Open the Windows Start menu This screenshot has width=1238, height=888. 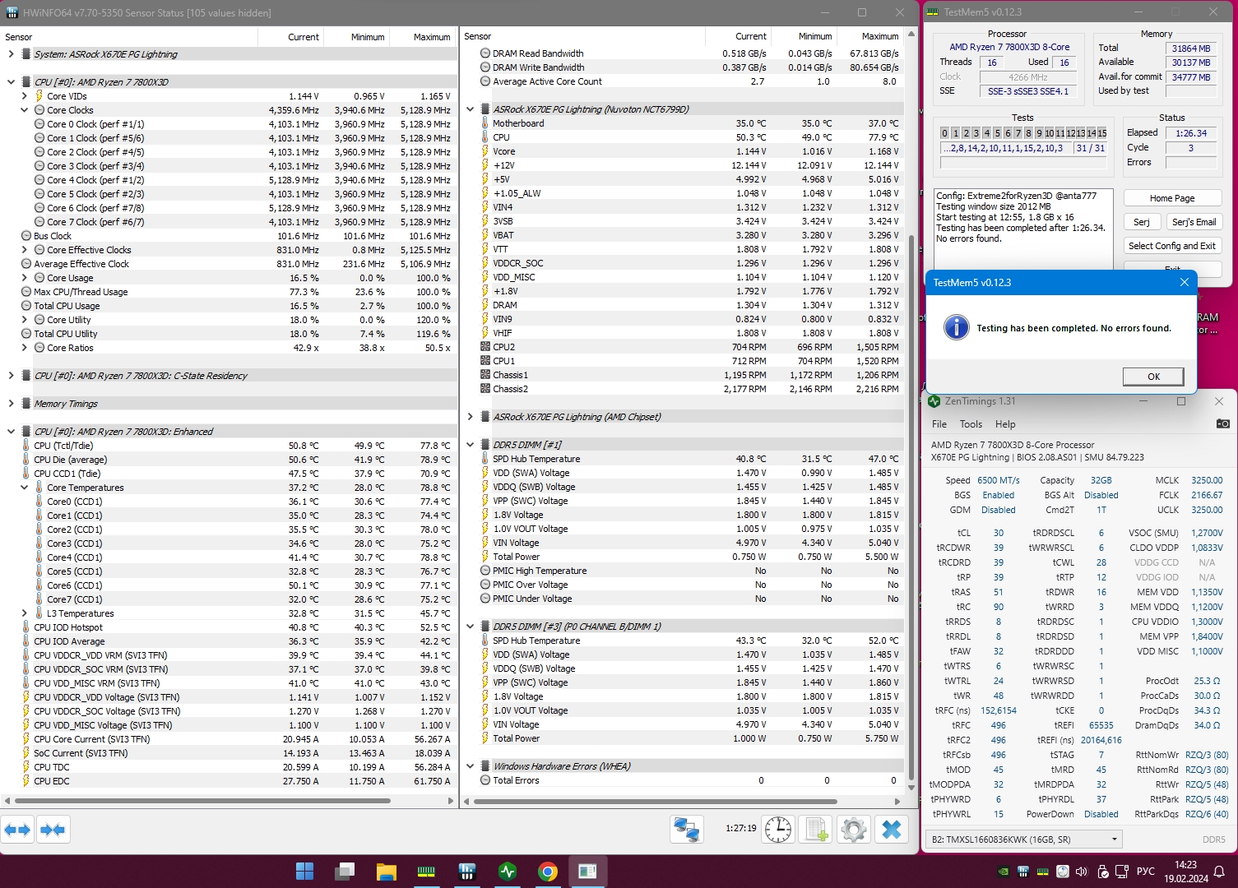click(304, 871)
